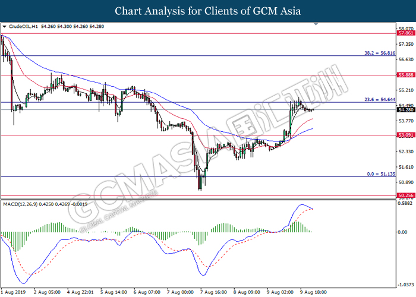Click the 0.0 = 51.135 Fibonacci label
This screenshot has width=416, height=297.
point(381,174)
